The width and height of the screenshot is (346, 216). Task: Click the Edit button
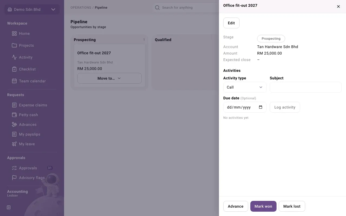[231, 23]
